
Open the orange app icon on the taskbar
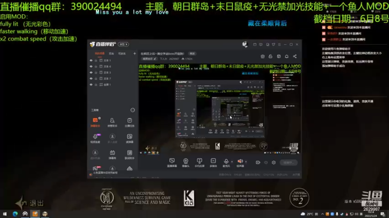(x=35, y=214)
